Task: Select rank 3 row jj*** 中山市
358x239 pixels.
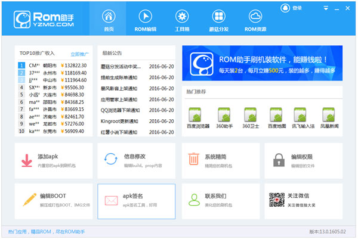Action: (x=53, y=80)
